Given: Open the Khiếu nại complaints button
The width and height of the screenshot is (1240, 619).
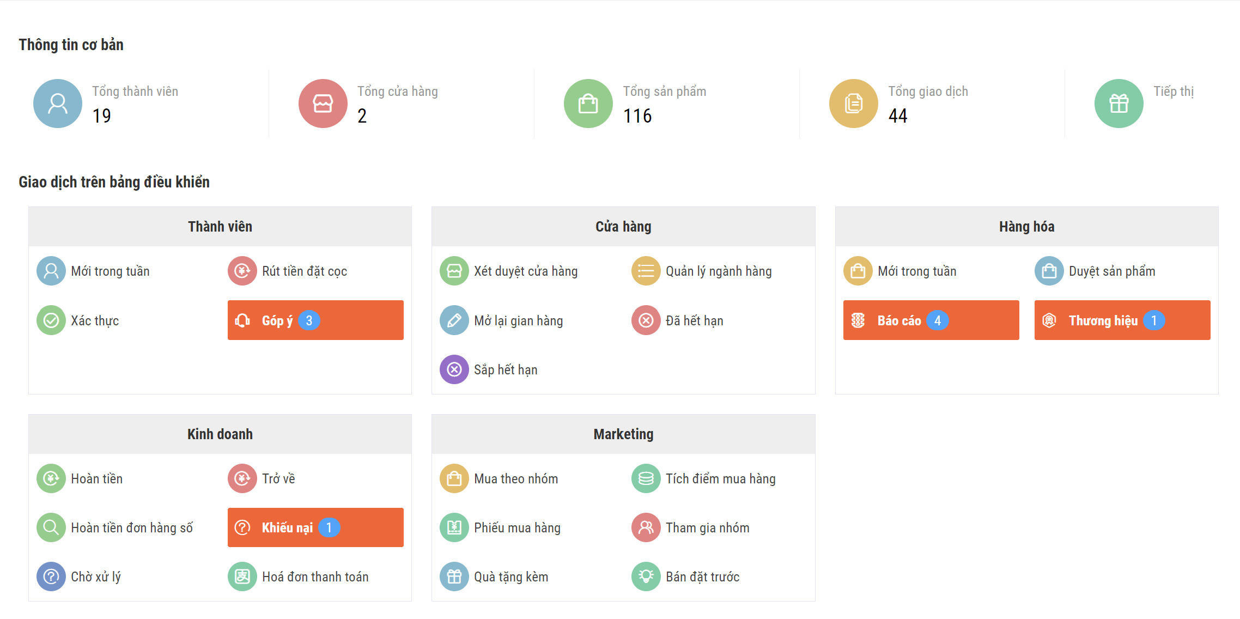Looking at the screenshot, I should click(315, 527).
